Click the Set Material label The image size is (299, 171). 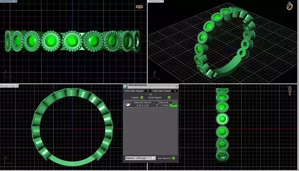pyautogui.click(x=164, y=158)
